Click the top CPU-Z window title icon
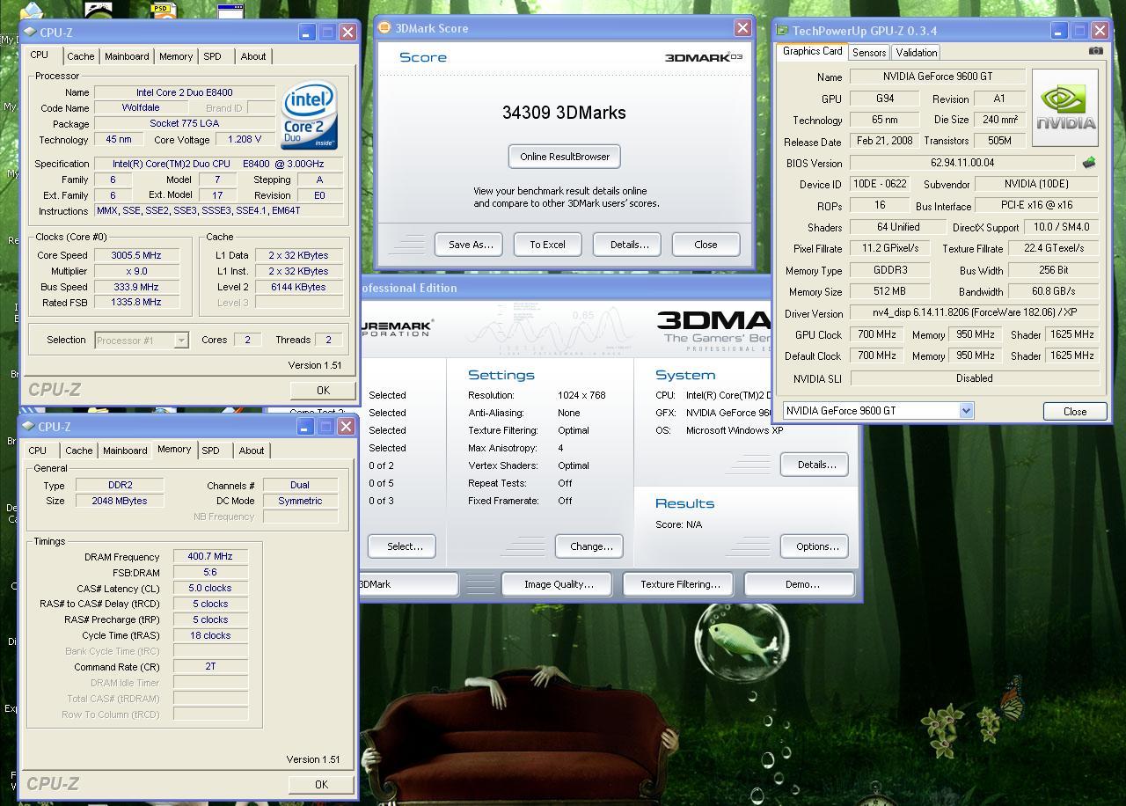Image resolution: width=1126 pixels, height=806 pixels. tap(30, 33)
